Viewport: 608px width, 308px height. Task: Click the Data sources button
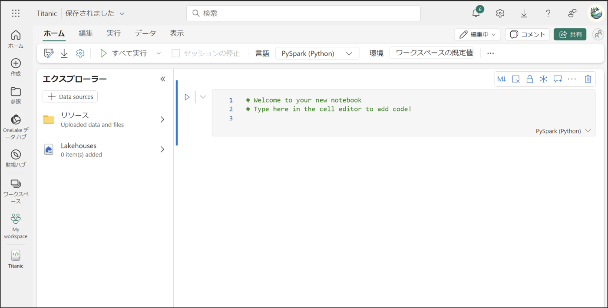click(x=70, y=96)
